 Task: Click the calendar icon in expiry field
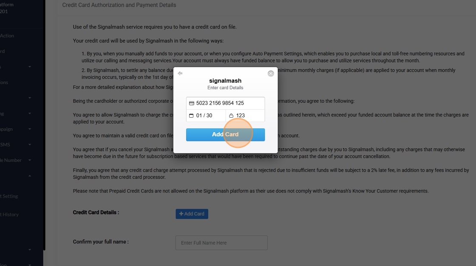tap(191, 116)
